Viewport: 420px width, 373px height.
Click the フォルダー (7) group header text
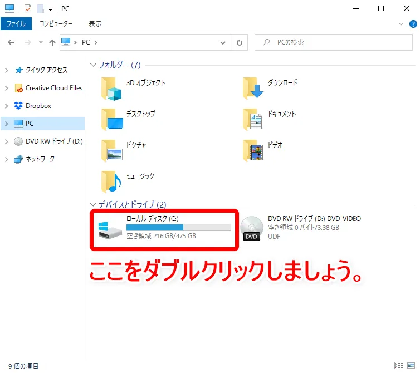tap(119, 65)
